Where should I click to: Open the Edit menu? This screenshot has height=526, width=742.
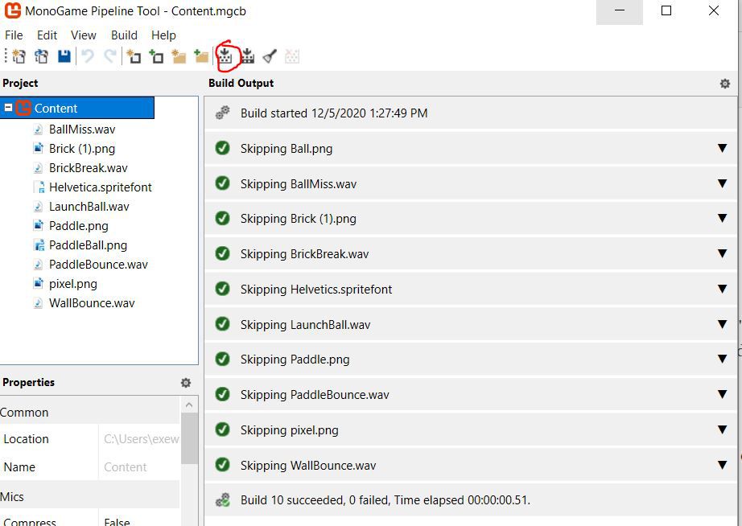(x=47, y=35)
